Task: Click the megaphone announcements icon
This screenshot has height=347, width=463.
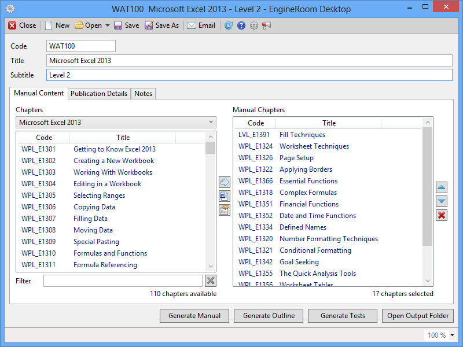Action: pos(266,25)
